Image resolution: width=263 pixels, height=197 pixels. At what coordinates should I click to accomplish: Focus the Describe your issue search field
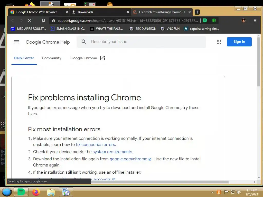pyautogui.click(x=141, y=42)
